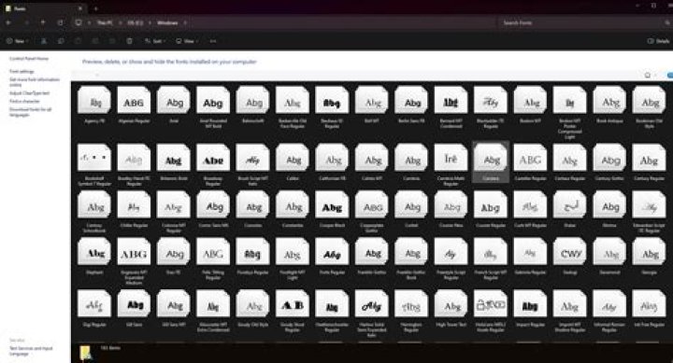This screenshot has width=673, height=363.
Task: Open the Find a character link
Action: (24, 101)
